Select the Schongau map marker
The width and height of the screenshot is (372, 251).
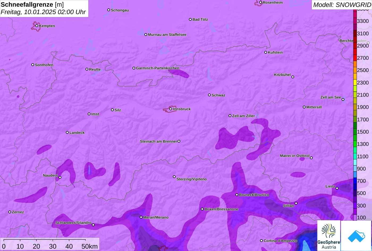[109, 10]
